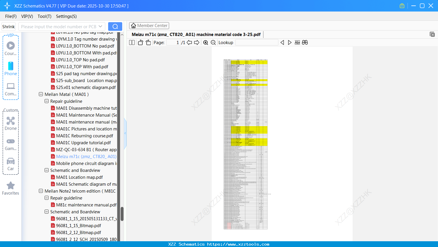438x247 pixels.
Task: Select the Phone category
Action: [11, 69]
